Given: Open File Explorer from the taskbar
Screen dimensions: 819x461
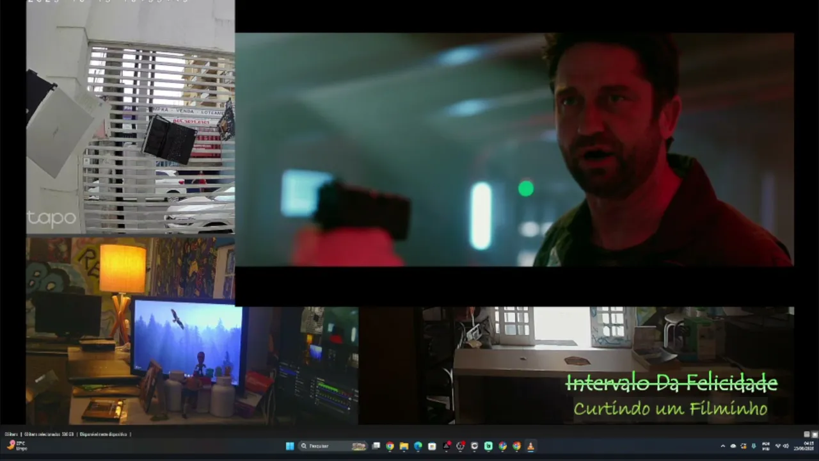Looking at the screenshot, I should point(404,446).
